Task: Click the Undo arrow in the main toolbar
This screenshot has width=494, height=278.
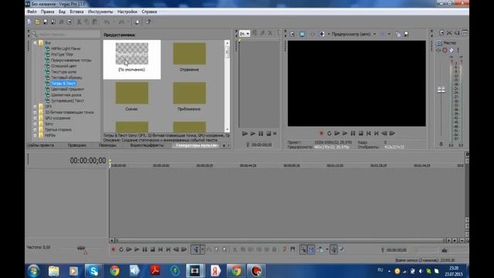Action: coord(107,22)
